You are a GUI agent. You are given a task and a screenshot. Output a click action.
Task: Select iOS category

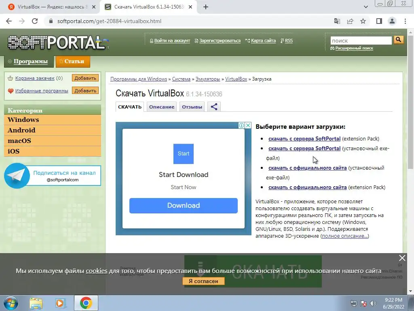pos(53,151)
